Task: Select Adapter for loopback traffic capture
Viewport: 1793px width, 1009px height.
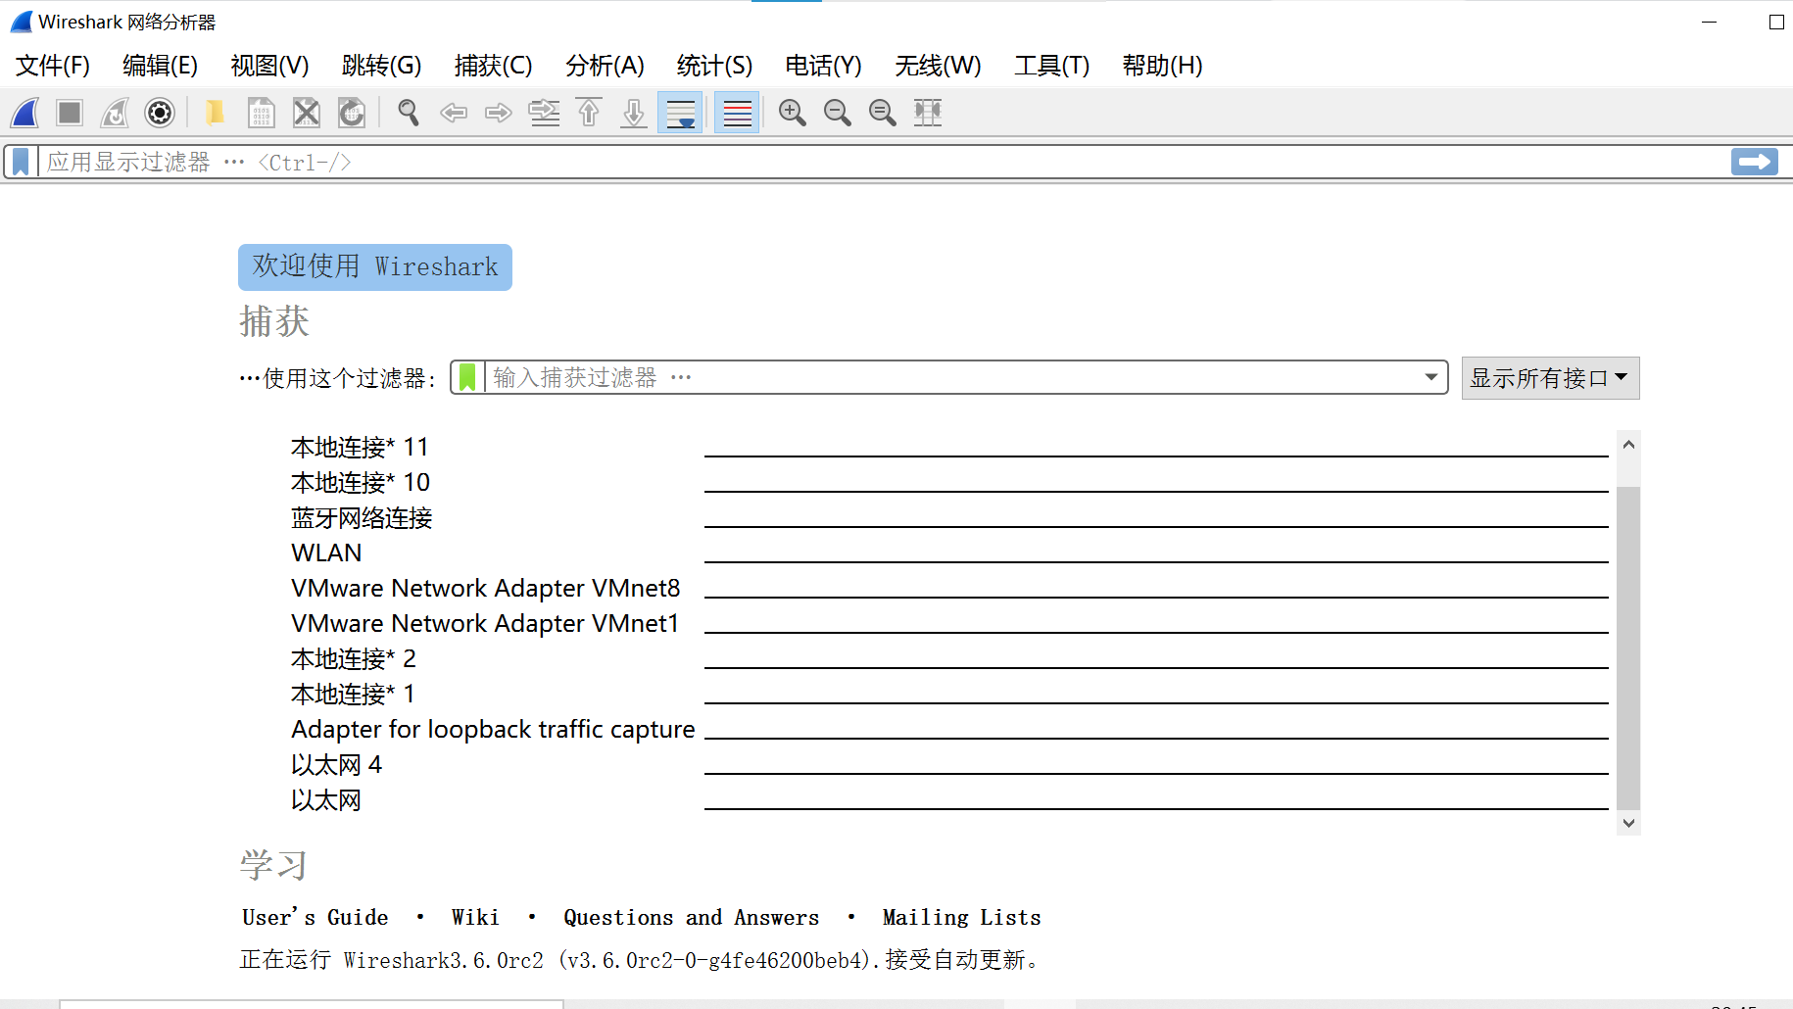Action: pos(949,730)
